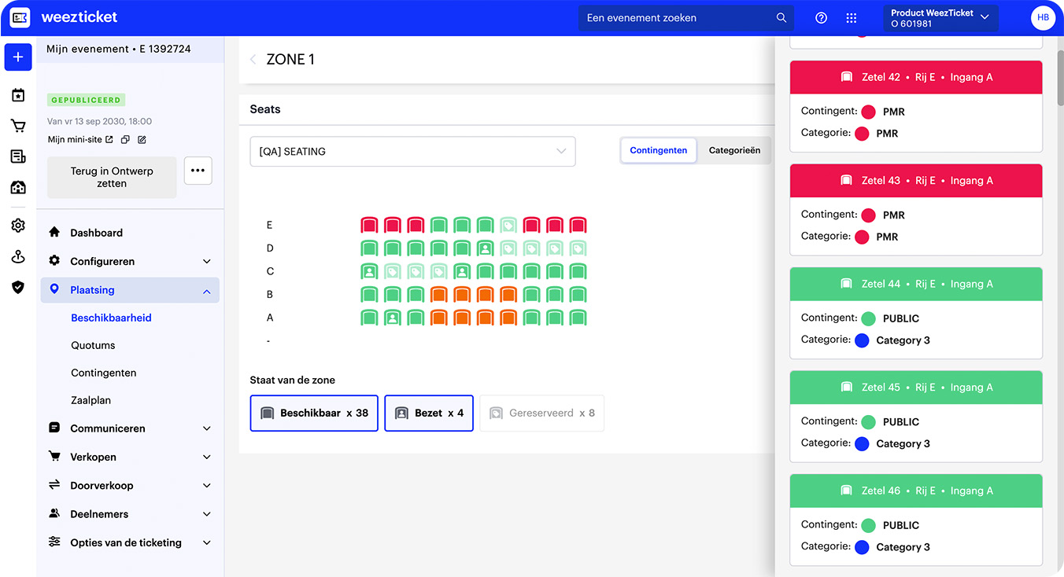
Task: Open the apps grid launcher icon
Action: click(851, 17)
